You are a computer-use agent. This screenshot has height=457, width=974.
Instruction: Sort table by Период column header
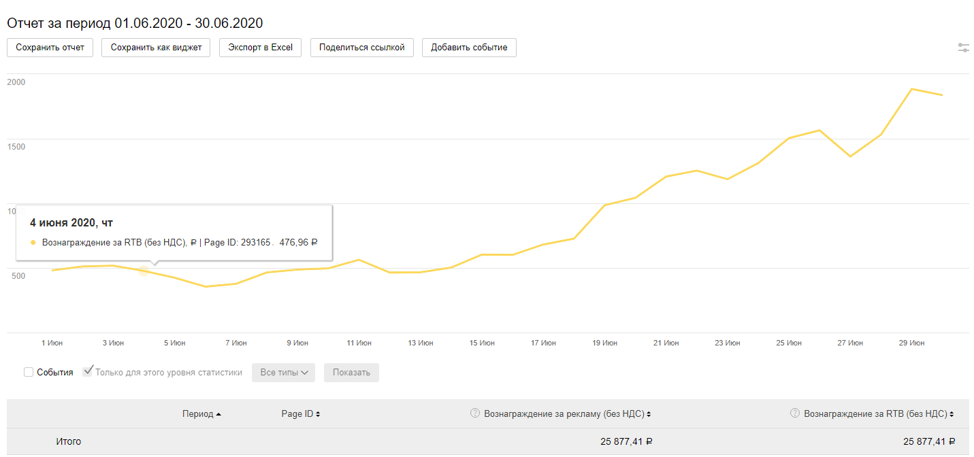coord(197,413)
